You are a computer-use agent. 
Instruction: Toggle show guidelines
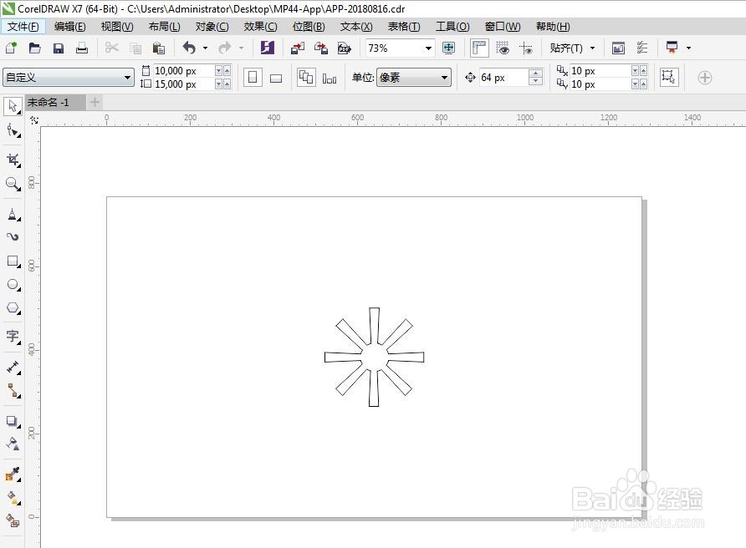click(526, 48)
